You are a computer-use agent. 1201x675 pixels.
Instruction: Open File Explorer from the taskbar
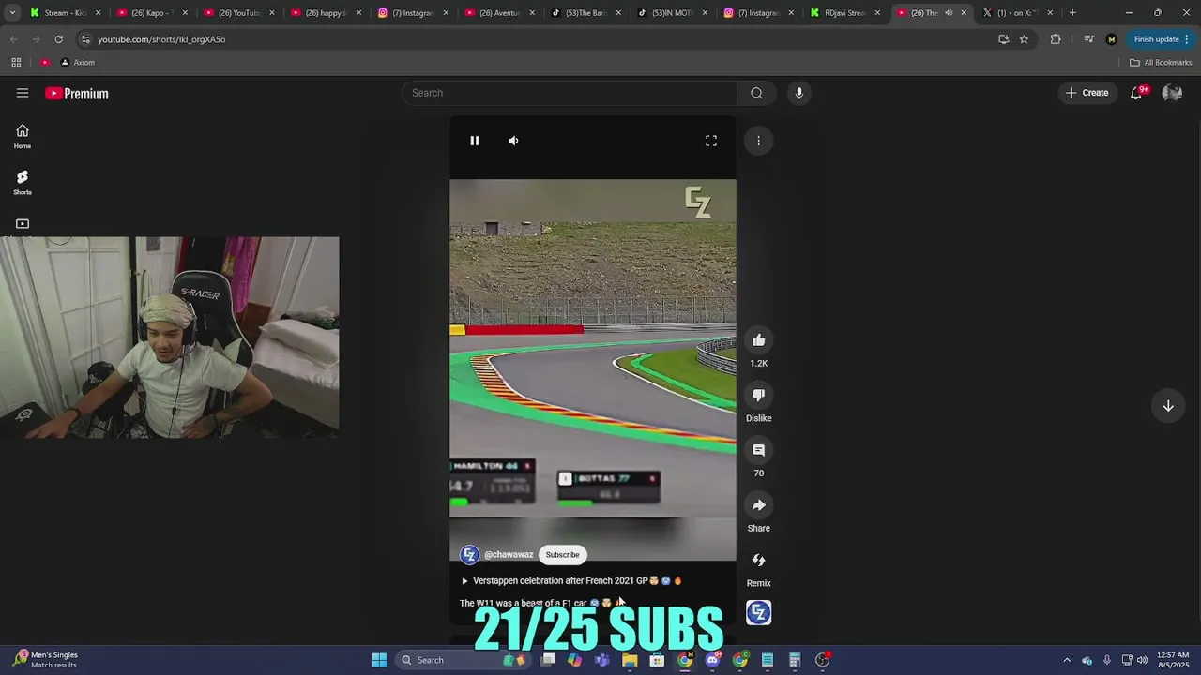coord(630,660)
